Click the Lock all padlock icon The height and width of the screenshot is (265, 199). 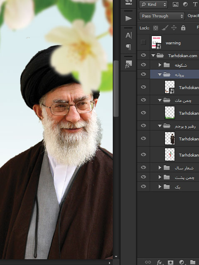(183, 28)
